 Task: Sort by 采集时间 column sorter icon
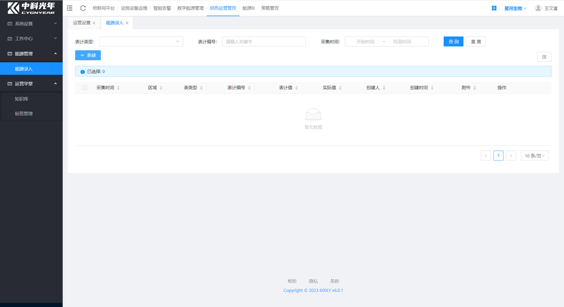click(118, 88)
